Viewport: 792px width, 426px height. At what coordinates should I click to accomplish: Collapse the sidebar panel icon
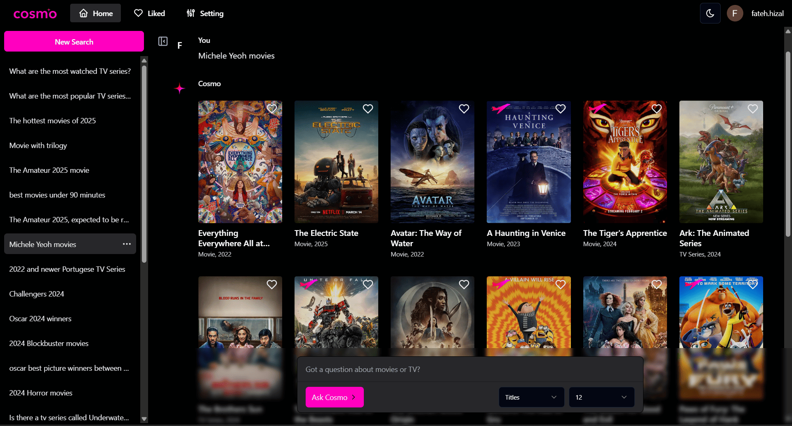pos(163,41)
